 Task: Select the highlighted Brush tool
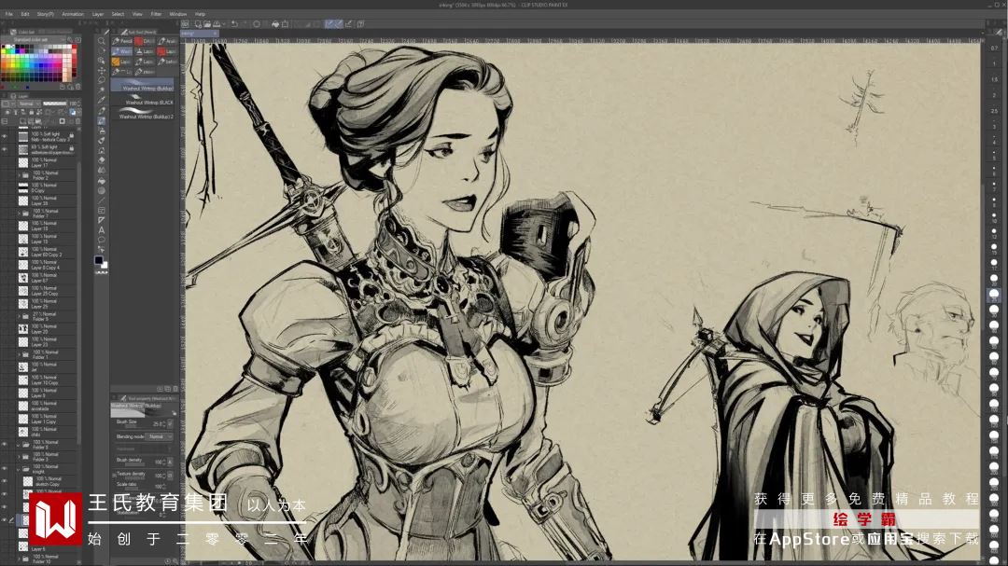click(x=102, y=121)
